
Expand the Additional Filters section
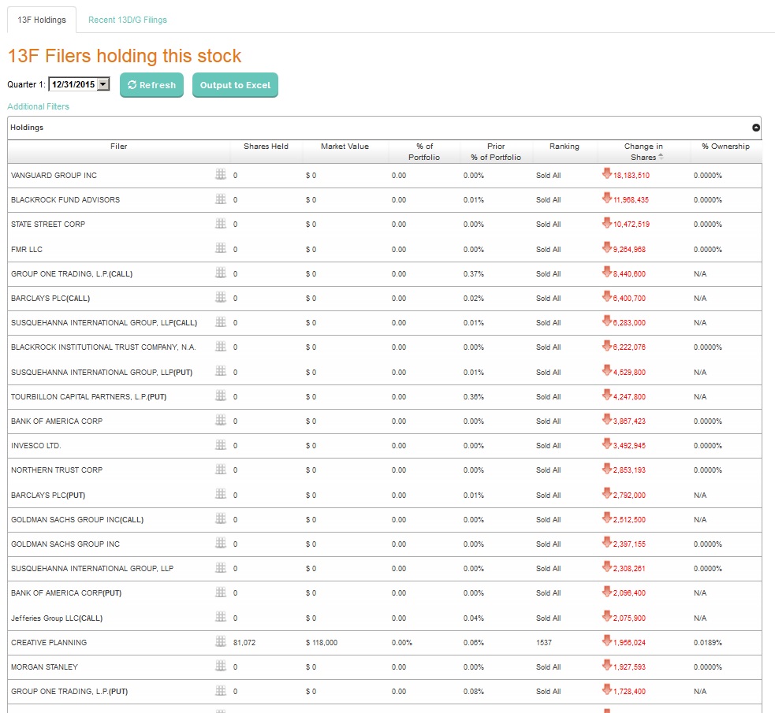[38, 106]
